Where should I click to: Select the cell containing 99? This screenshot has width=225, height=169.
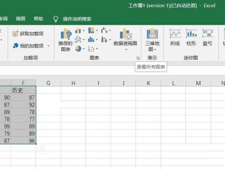5,126
